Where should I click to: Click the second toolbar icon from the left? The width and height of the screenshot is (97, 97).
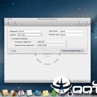pos(15,22)
